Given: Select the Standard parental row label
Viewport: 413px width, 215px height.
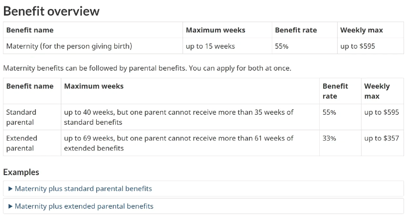Looking at the screenshot, I should click(21, 117).
